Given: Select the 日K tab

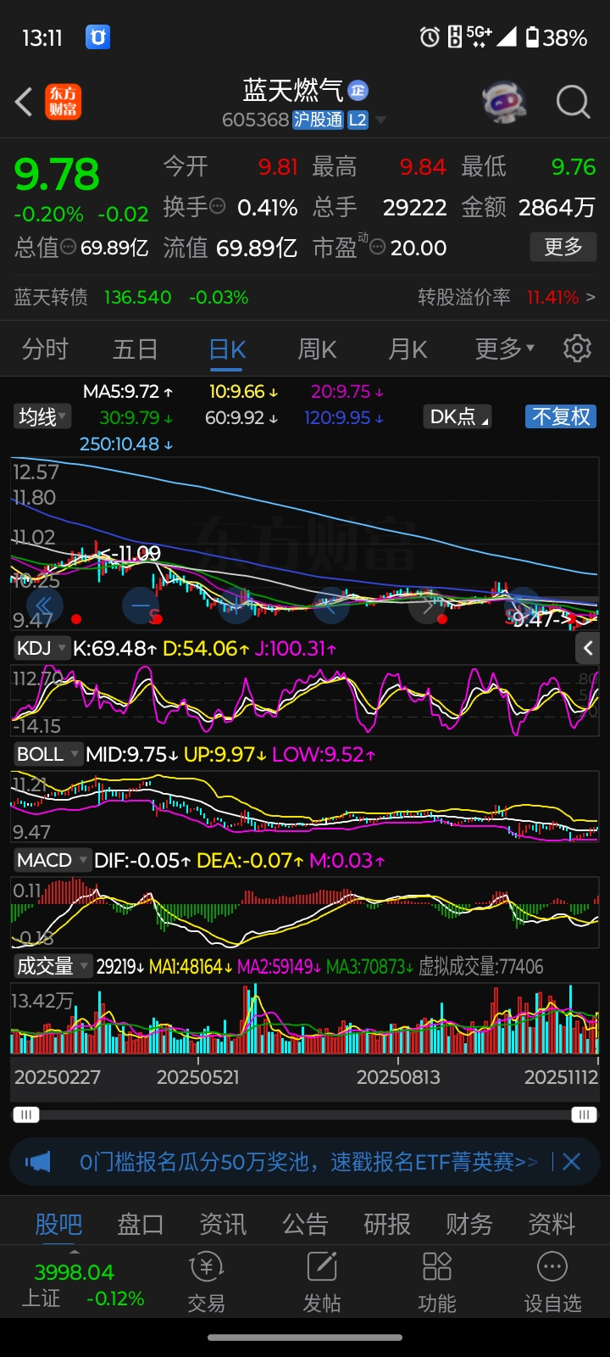Looking at the screenshot, I should (227, 349).
